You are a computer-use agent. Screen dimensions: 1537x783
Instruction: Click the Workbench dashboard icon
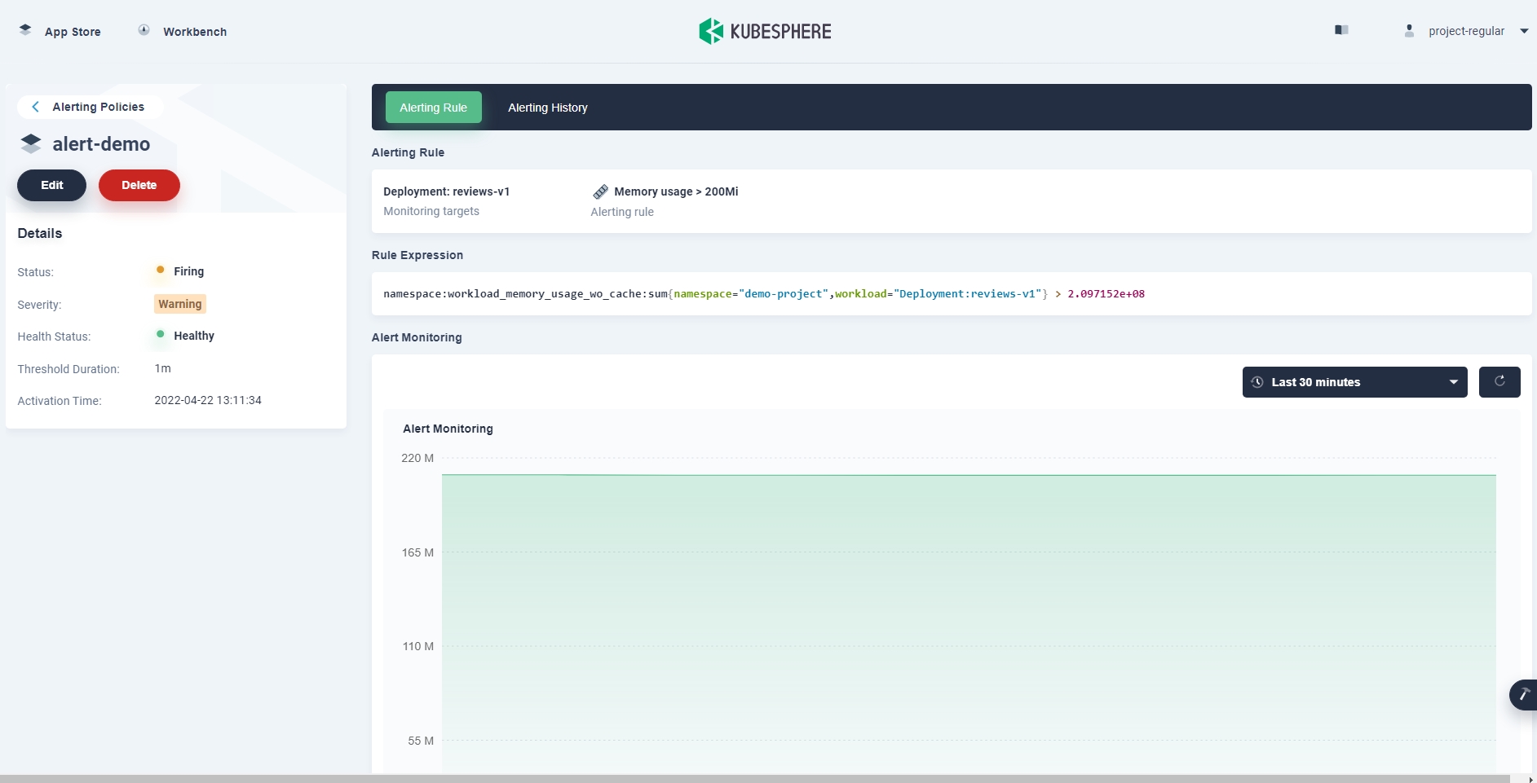point(144,30)
